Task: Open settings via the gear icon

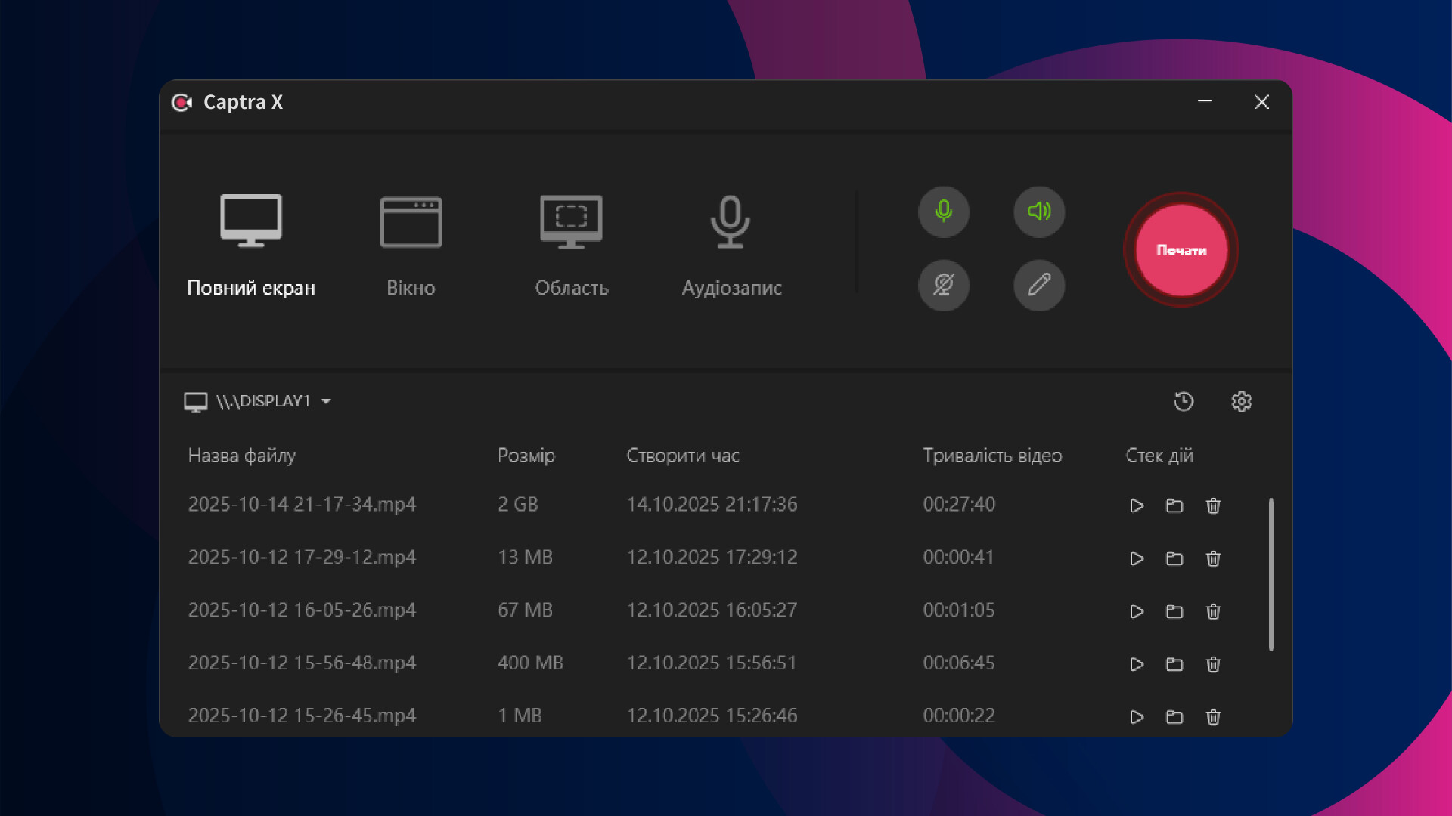Action: coord(1241,401)
